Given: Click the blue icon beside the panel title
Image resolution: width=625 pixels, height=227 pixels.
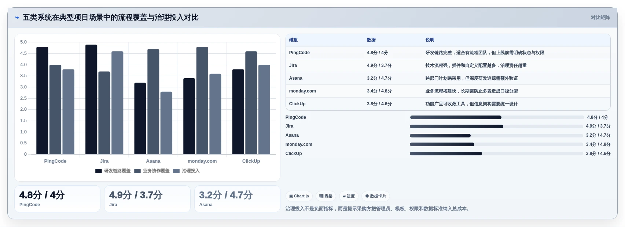Looking at the screenshot, I should click(x=17, y=18).
